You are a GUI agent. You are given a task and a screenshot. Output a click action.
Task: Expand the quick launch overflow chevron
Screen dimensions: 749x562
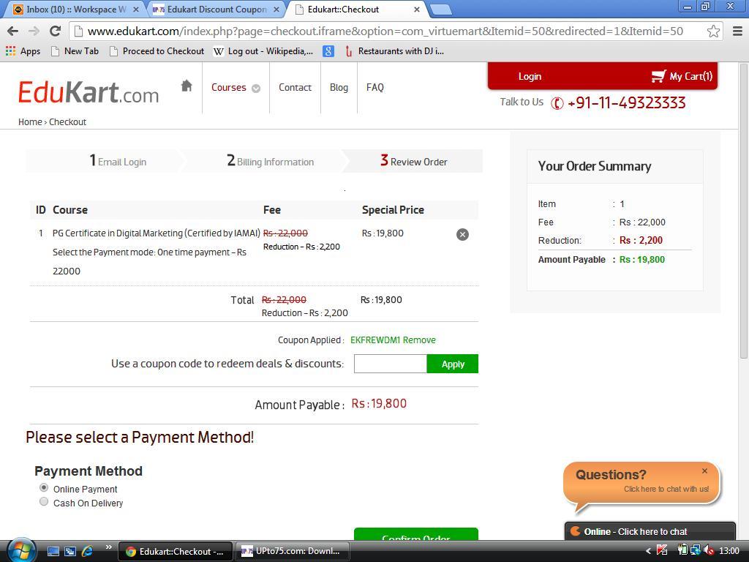point(108,547)
